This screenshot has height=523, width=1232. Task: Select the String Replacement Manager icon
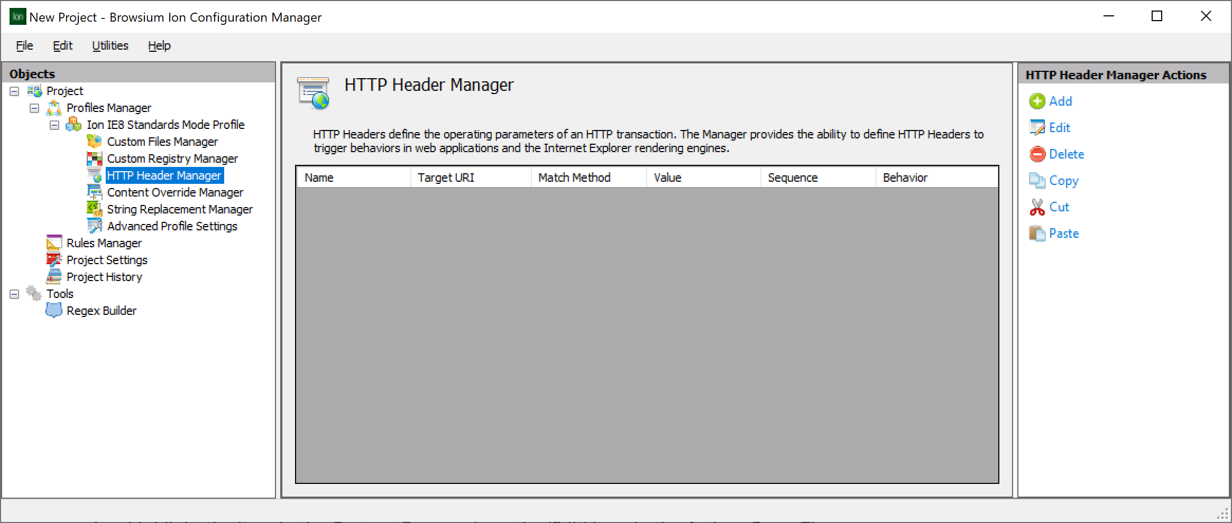click(95, 209)
